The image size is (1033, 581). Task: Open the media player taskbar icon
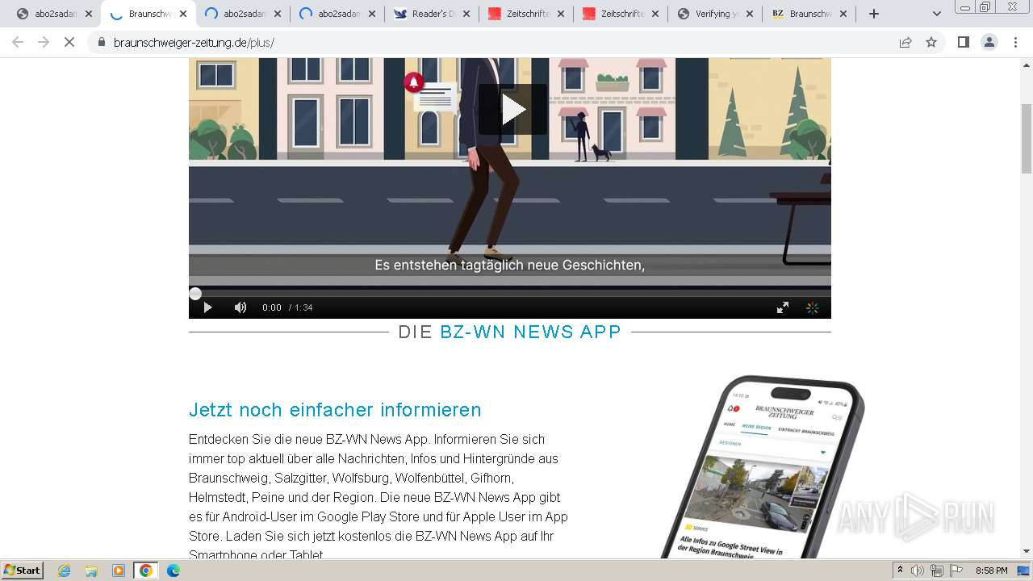[119, 571]
